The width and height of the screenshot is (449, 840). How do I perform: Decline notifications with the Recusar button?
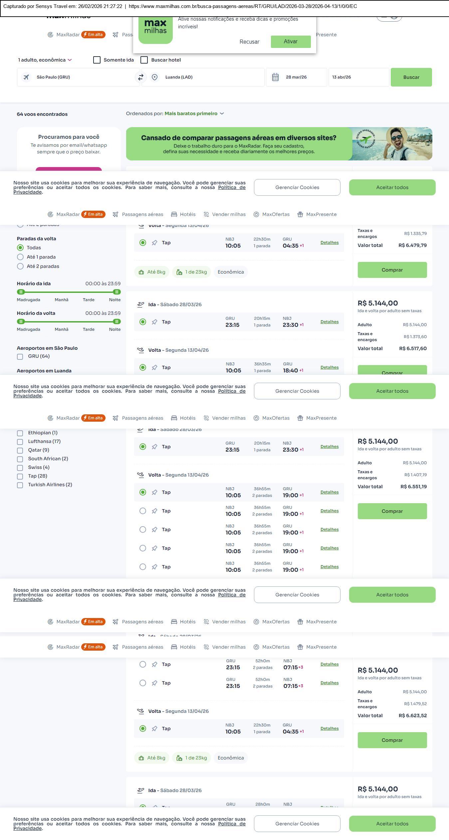(x=249, y=42)
